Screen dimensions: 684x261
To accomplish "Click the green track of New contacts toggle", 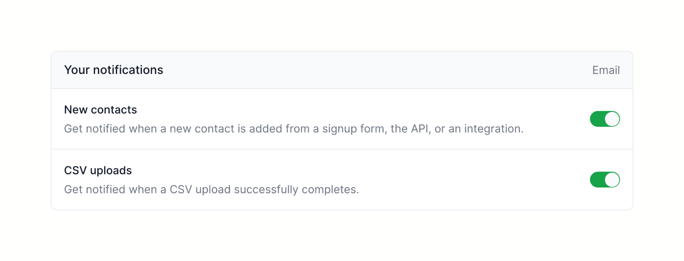I will (x=597, y=119).
